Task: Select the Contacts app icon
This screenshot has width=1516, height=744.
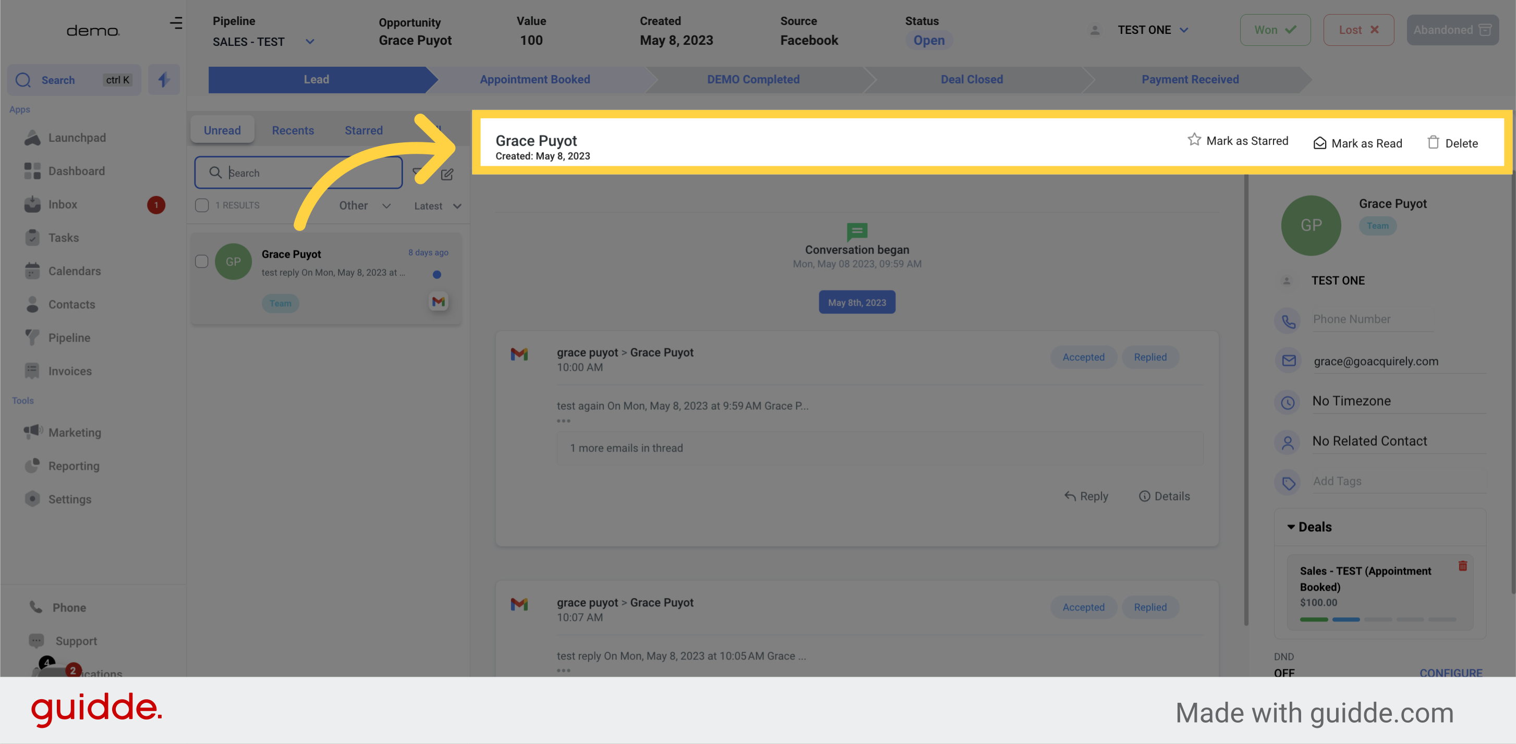Action: [33, 304]
